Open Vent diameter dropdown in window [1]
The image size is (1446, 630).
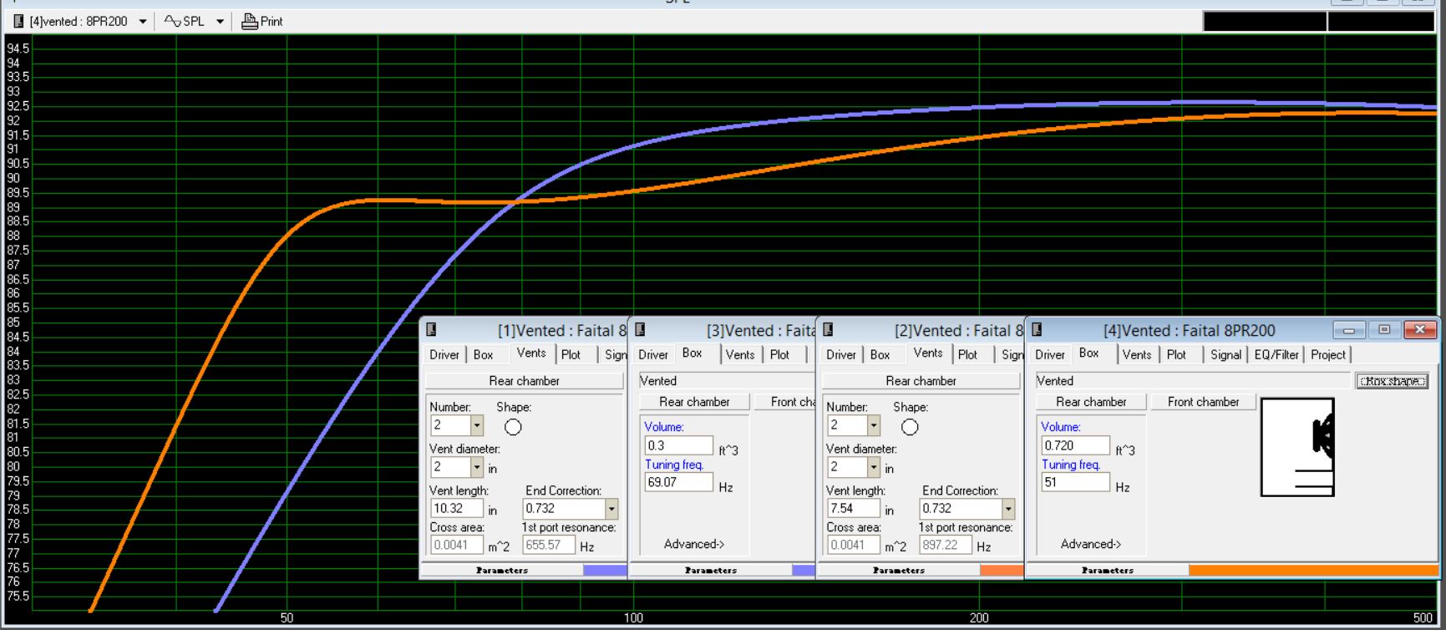[x=476, y=467]
